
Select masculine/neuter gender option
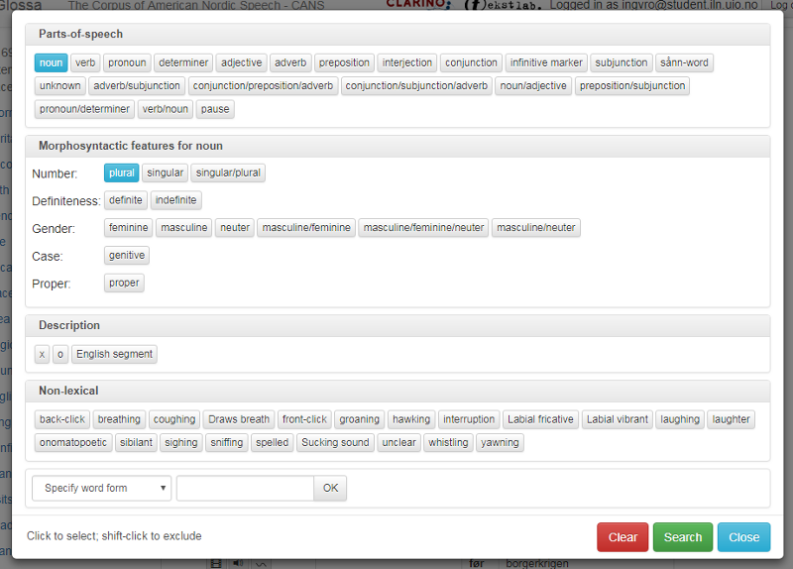(536, 228)
